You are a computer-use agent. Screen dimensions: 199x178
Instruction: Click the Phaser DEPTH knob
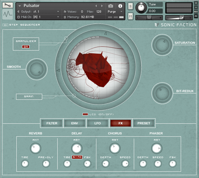tap(143, 163)
